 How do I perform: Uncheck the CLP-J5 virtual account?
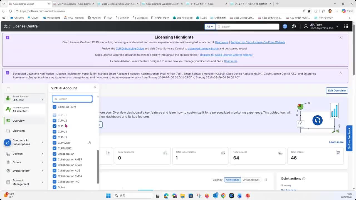click(x=55, y=137)
